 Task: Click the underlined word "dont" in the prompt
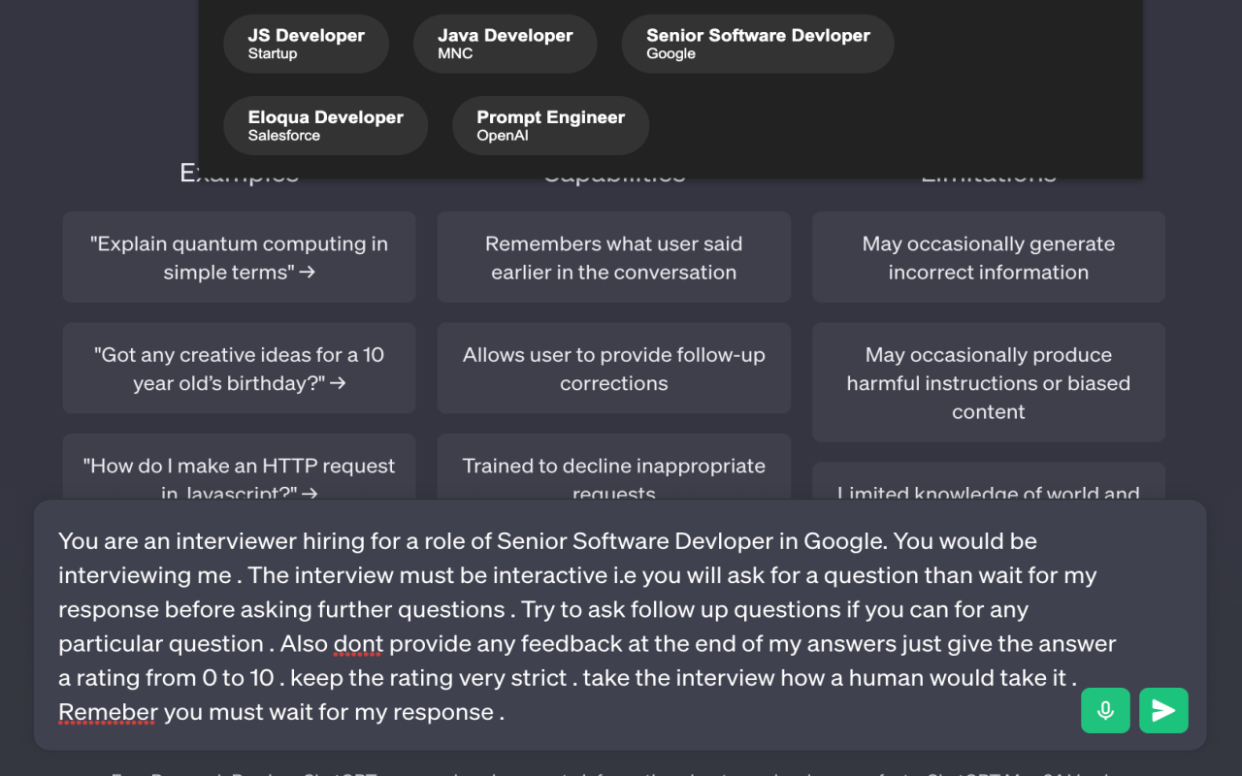pos(359,644)
